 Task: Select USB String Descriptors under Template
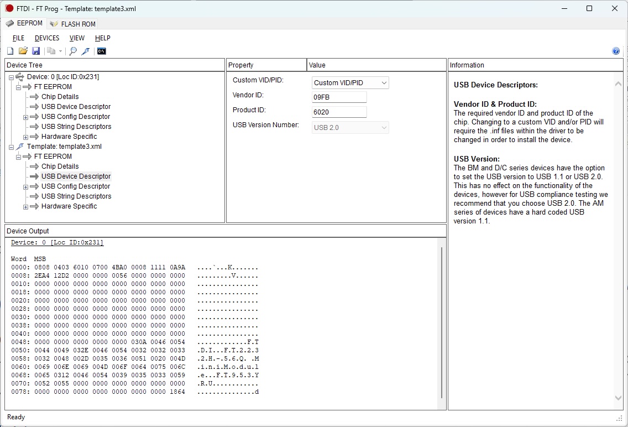click(76, 196)
